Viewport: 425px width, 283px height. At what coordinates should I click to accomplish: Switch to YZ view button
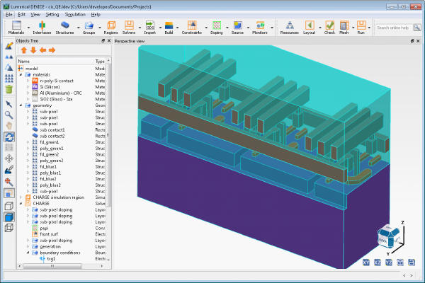pos(389,262)
